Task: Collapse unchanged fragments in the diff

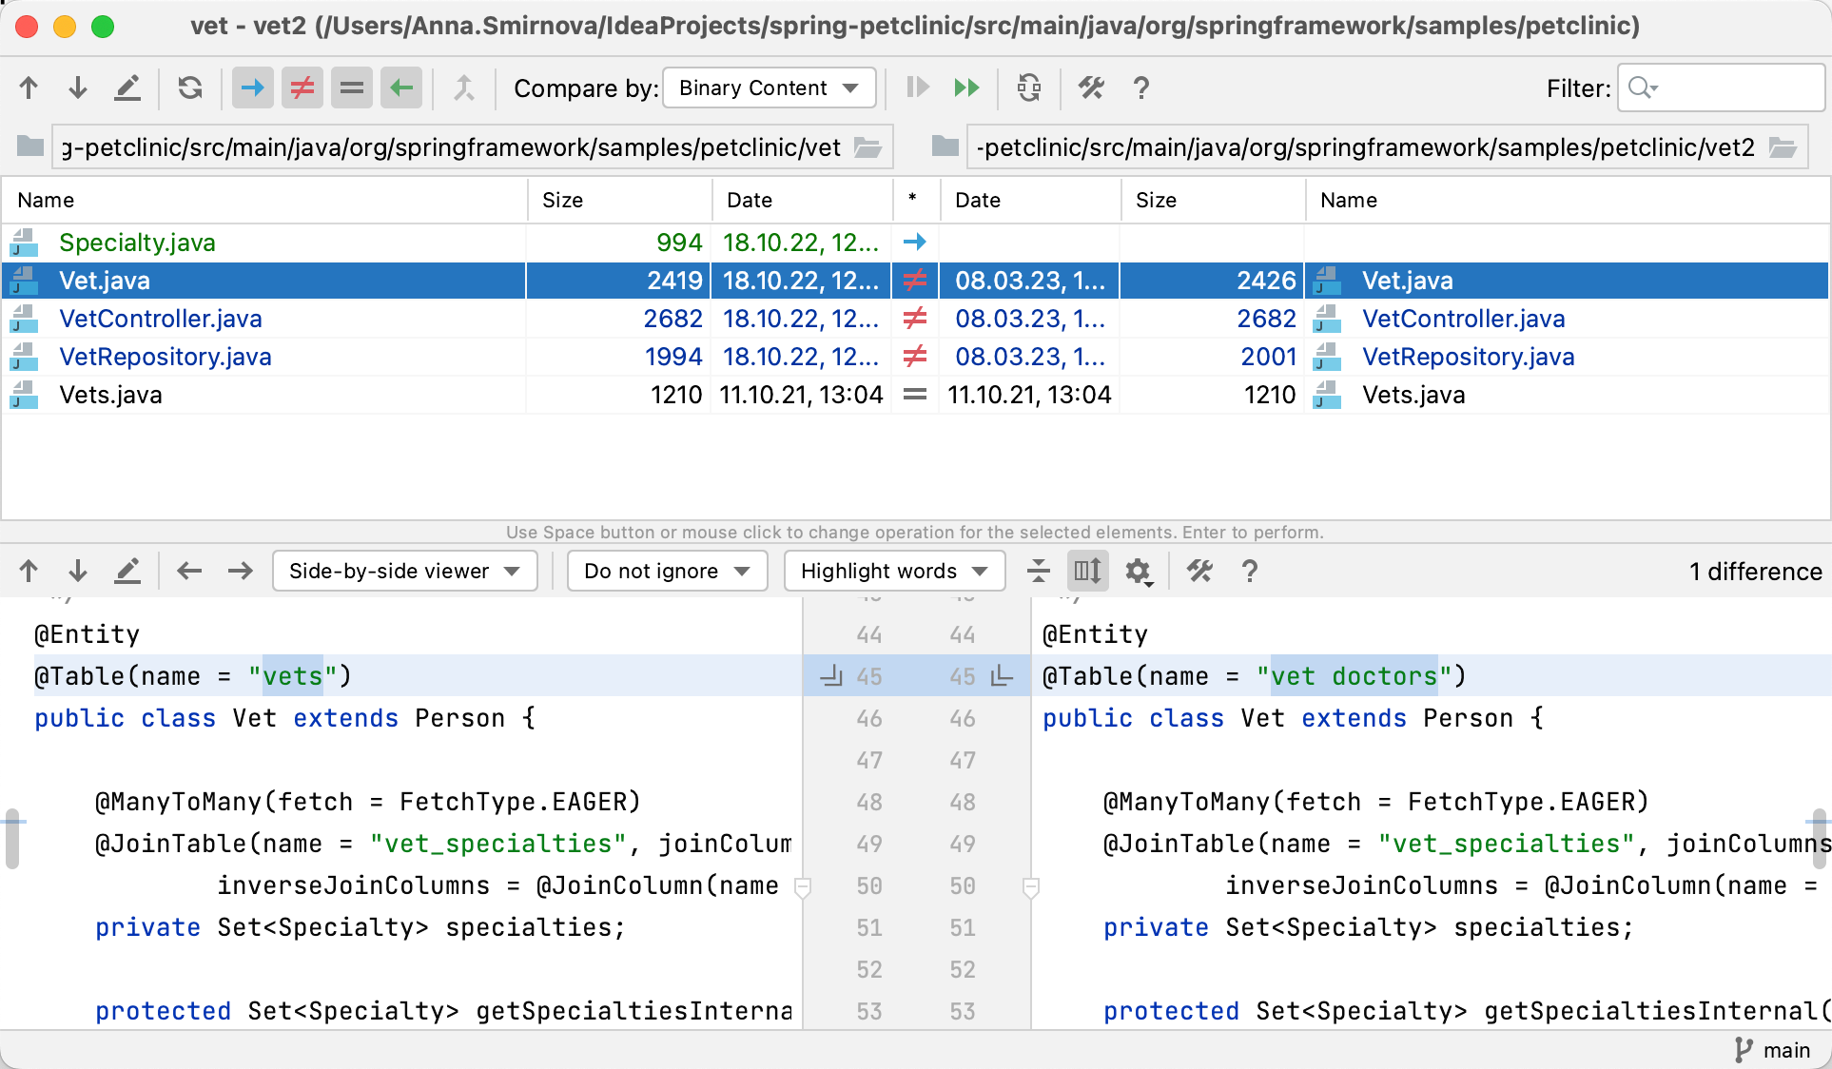Action: point(1038,571)
